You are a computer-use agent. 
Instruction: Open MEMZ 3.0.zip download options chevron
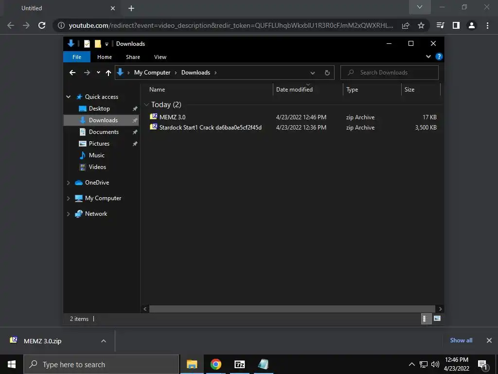point(104,341)
